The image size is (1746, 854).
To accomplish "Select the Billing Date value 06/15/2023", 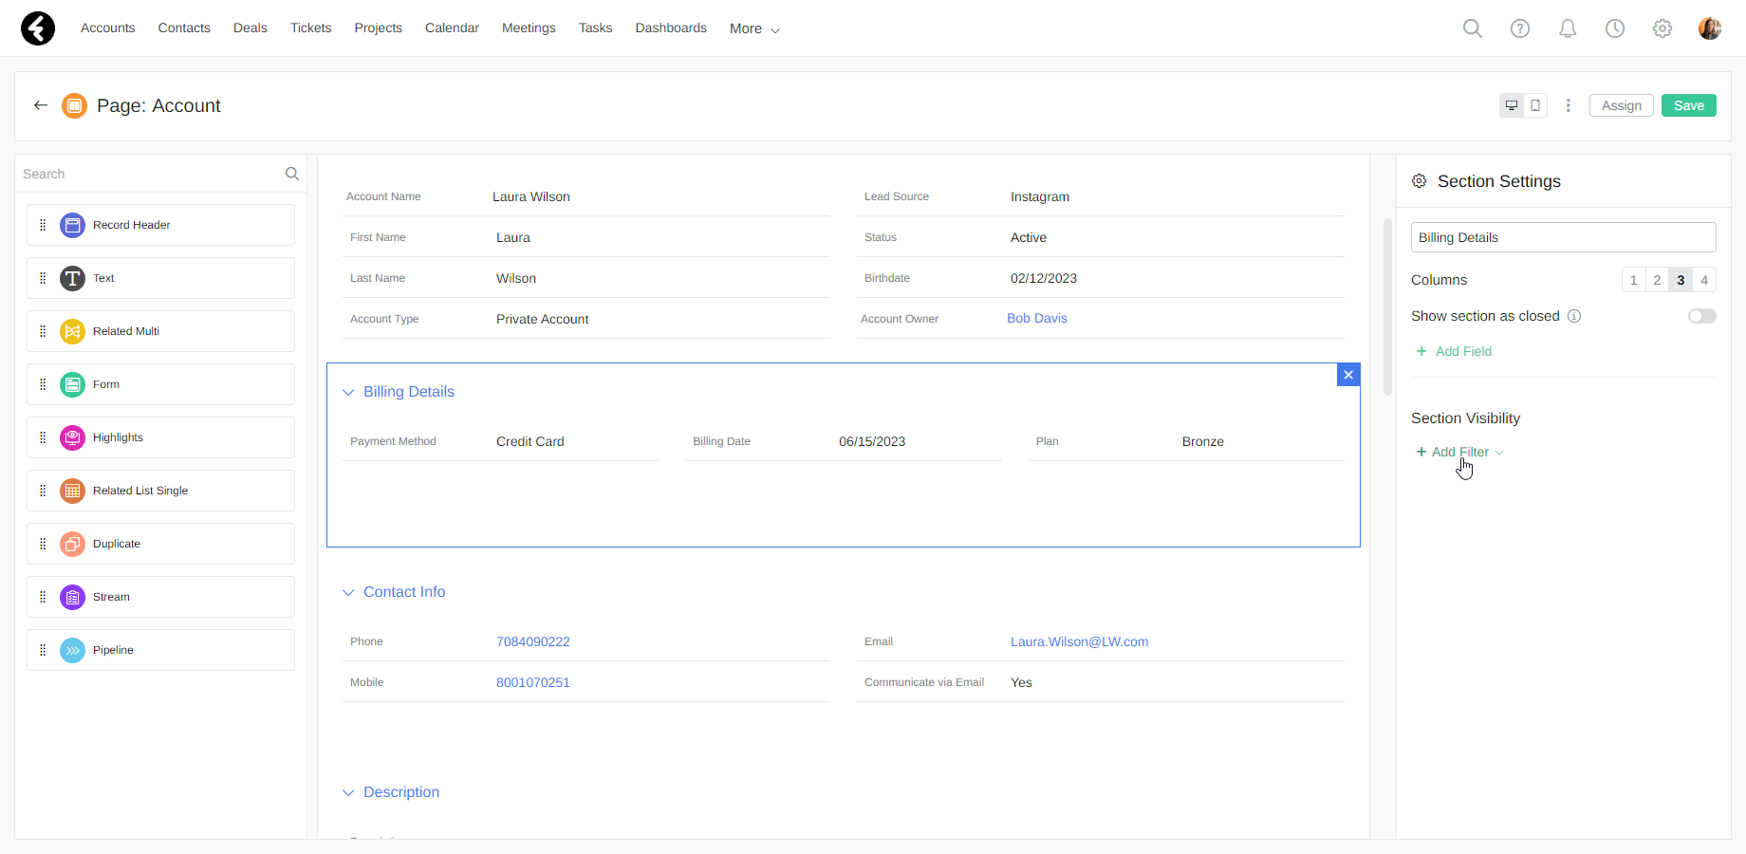I will (x=872, y=441).
